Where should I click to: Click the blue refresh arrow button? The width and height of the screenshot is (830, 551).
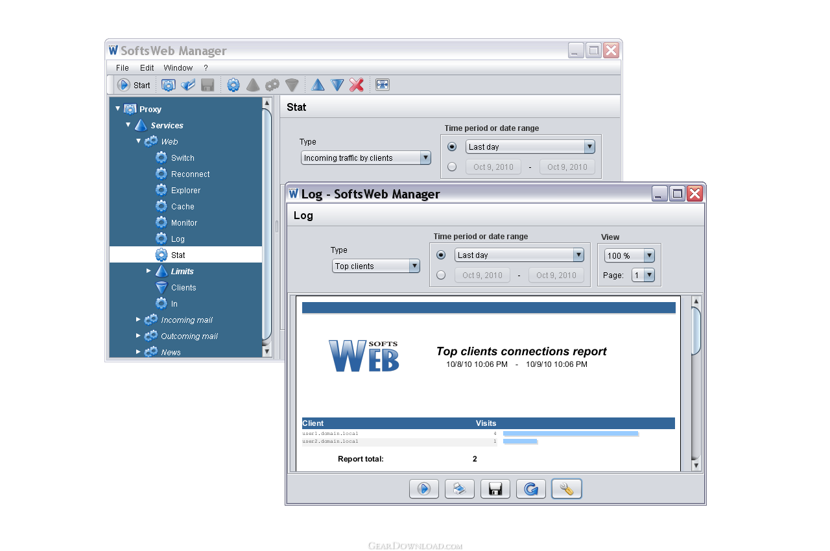(x=531, y=489)
